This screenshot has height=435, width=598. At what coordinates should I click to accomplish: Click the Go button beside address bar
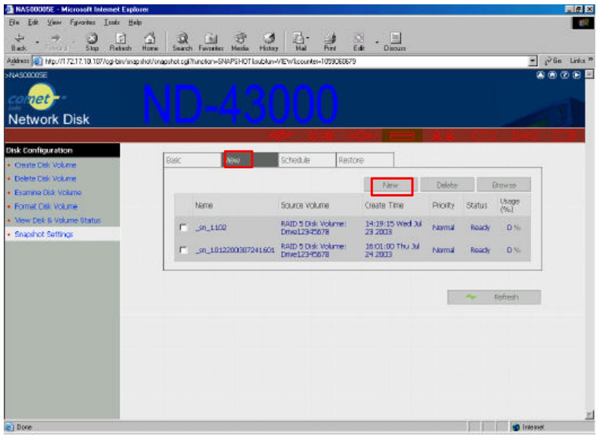[x=553, y=61]
